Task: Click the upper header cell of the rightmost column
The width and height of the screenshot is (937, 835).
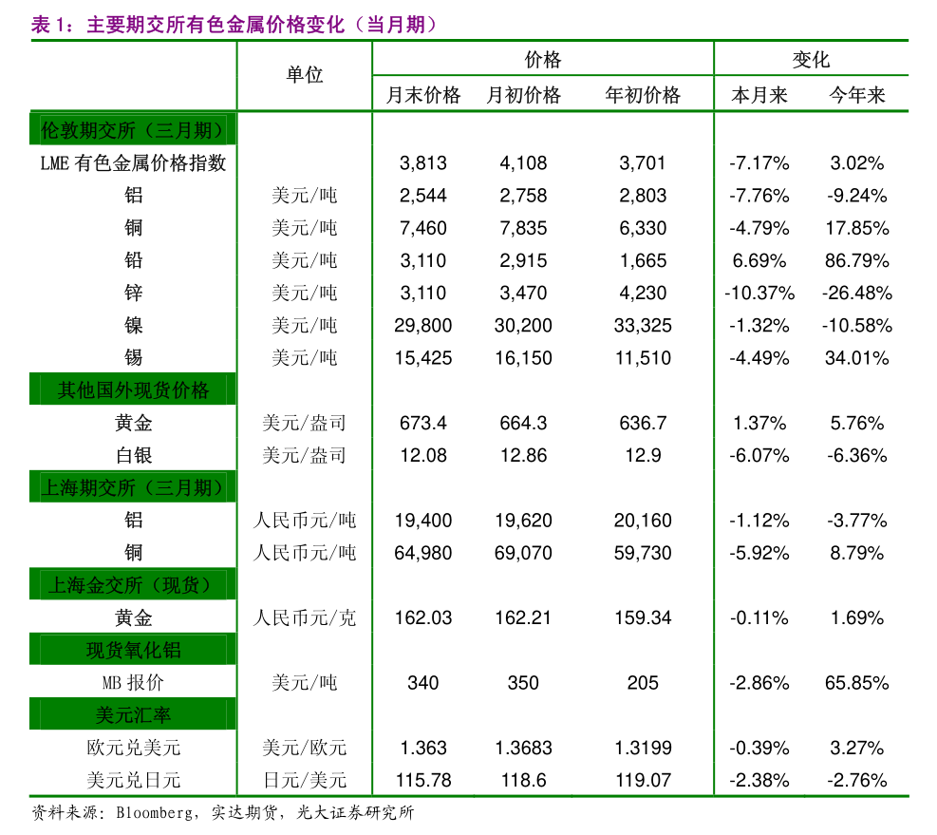Action: pyautogui.click(x=812, y=58)
